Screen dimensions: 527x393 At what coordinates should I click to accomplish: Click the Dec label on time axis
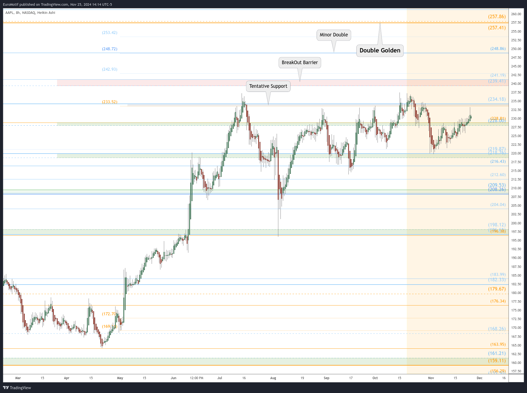pos(479,378)
